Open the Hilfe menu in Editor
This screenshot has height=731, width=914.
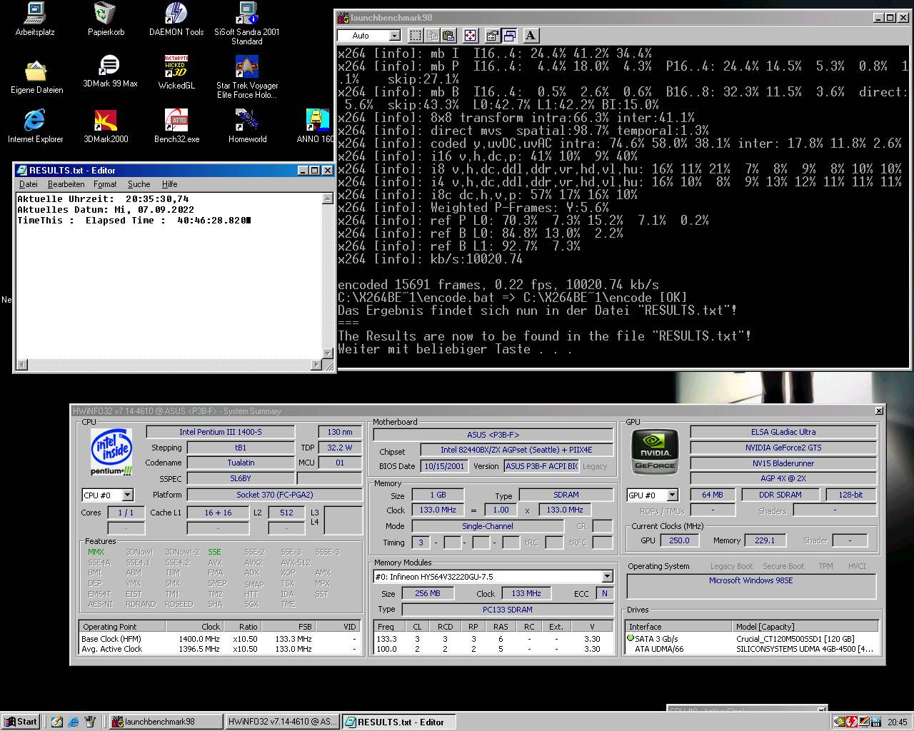[x=169, y=184]
